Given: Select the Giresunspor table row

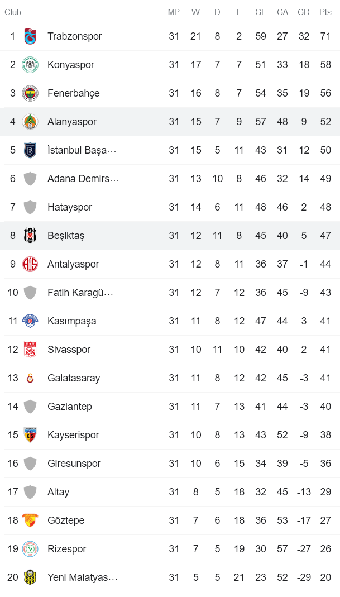Looking at the screenshot, I should click(x=167, y=463).
